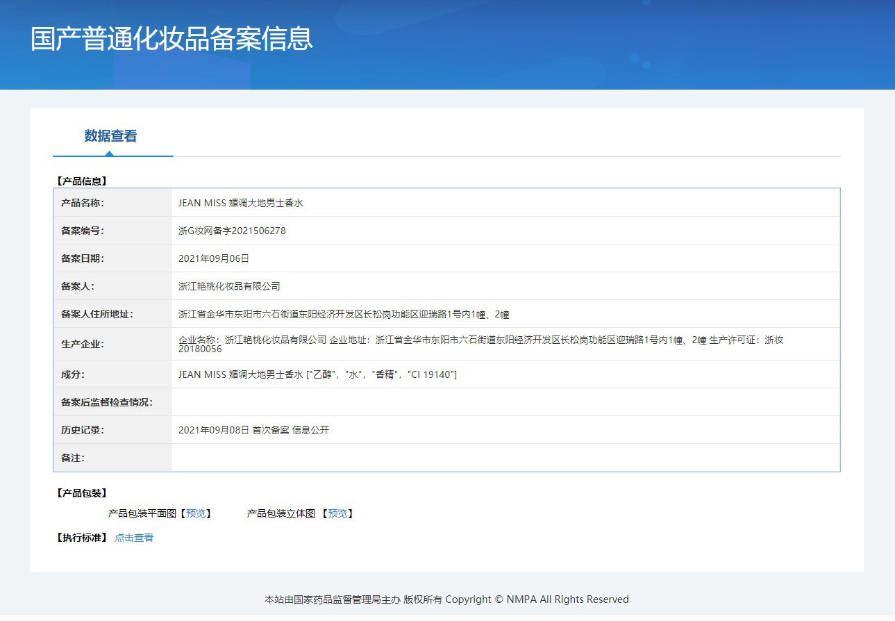Open the 点击查看 link for 执行标准

point(134,538)
